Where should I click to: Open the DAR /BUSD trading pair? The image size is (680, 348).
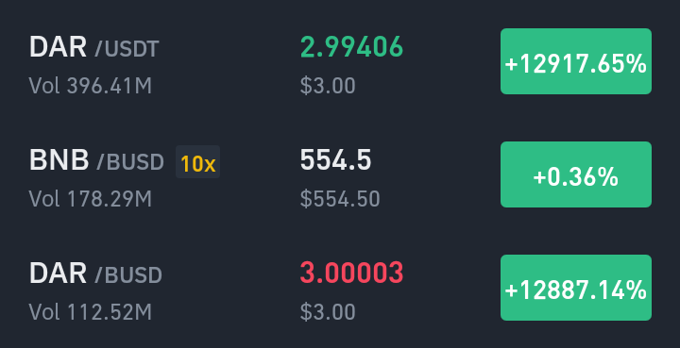[x=340, y=288]
